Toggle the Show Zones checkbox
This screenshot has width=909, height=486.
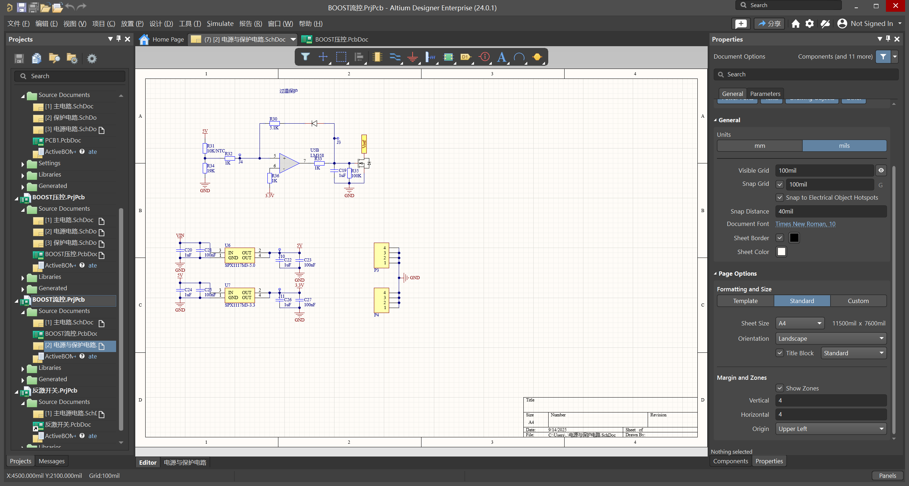pyautogui.click(x=780, y=388)
